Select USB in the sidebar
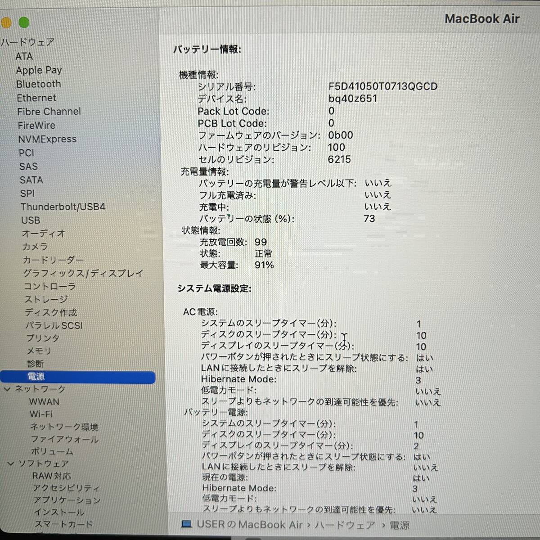This screenshot has width=540, height=540. pos(31,220)
